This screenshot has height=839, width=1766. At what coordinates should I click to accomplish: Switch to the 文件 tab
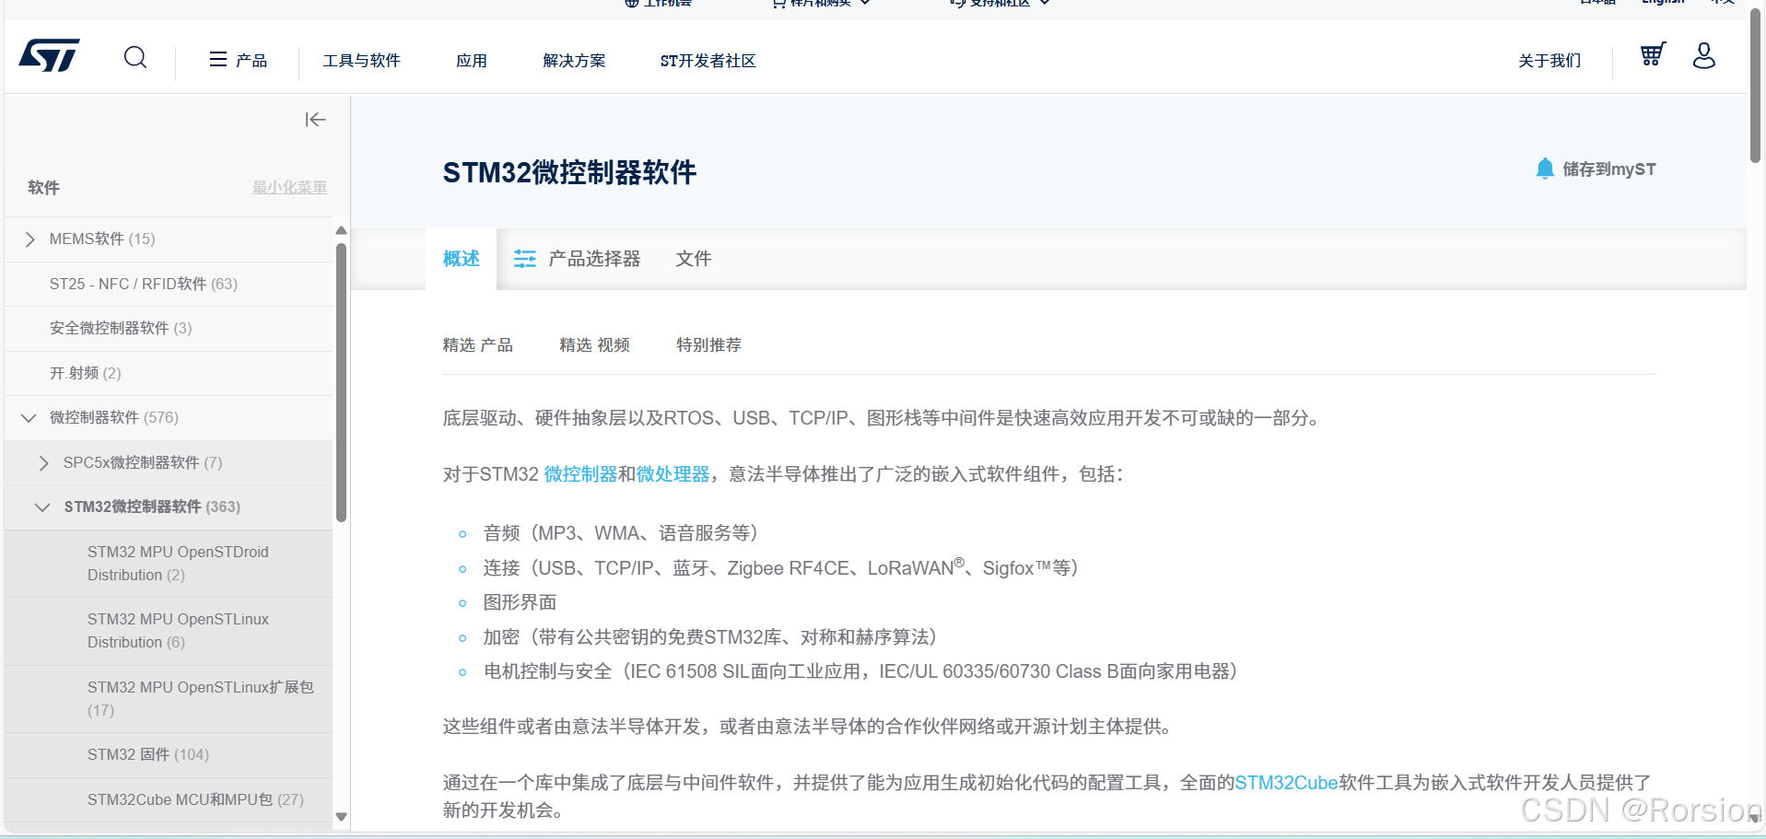[x=694, y=259]
